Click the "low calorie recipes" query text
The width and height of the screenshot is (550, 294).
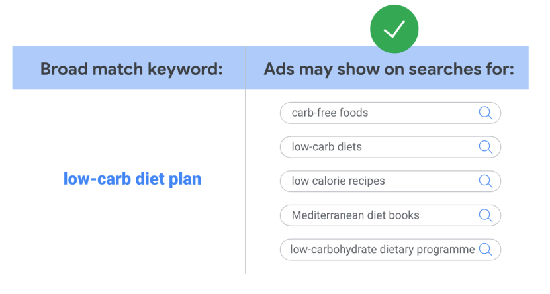click(x=338, y=181)
